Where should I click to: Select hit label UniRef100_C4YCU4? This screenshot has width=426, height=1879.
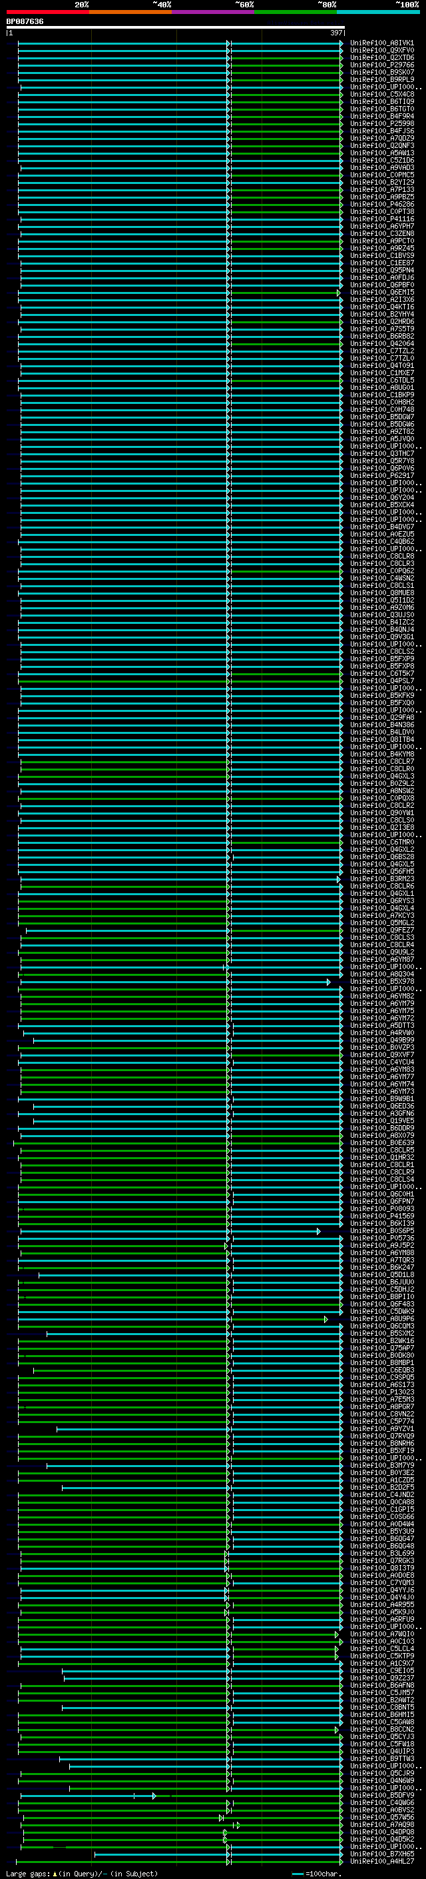(x=382, y=1062)
